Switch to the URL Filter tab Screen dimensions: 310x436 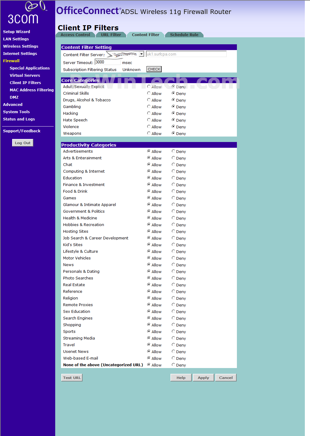coord(111,35)
